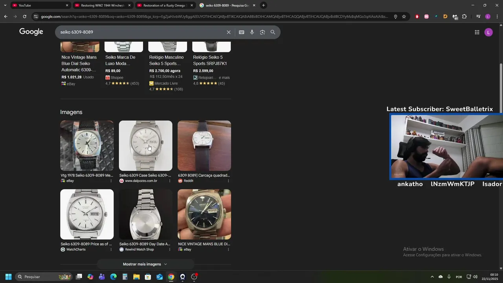Switch to the Restoring WW2 1944 Winchester tab

pyautogui.click(x=102, y=6)
